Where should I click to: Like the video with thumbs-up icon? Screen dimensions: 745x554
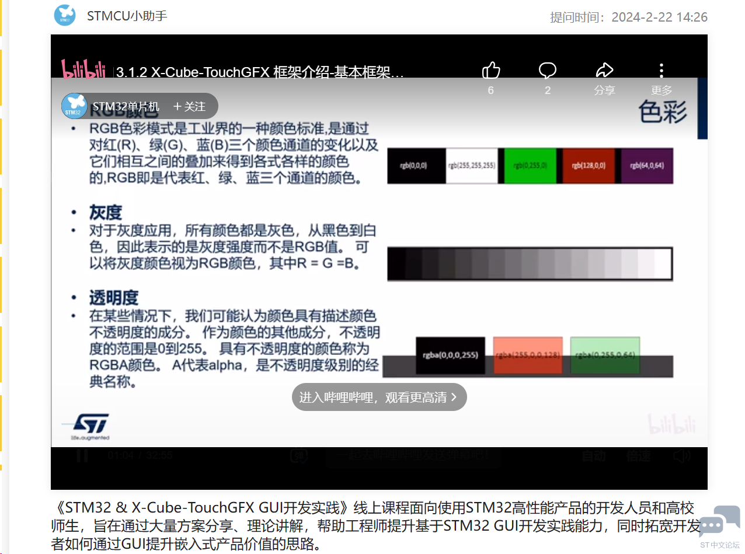click(491, 71)
